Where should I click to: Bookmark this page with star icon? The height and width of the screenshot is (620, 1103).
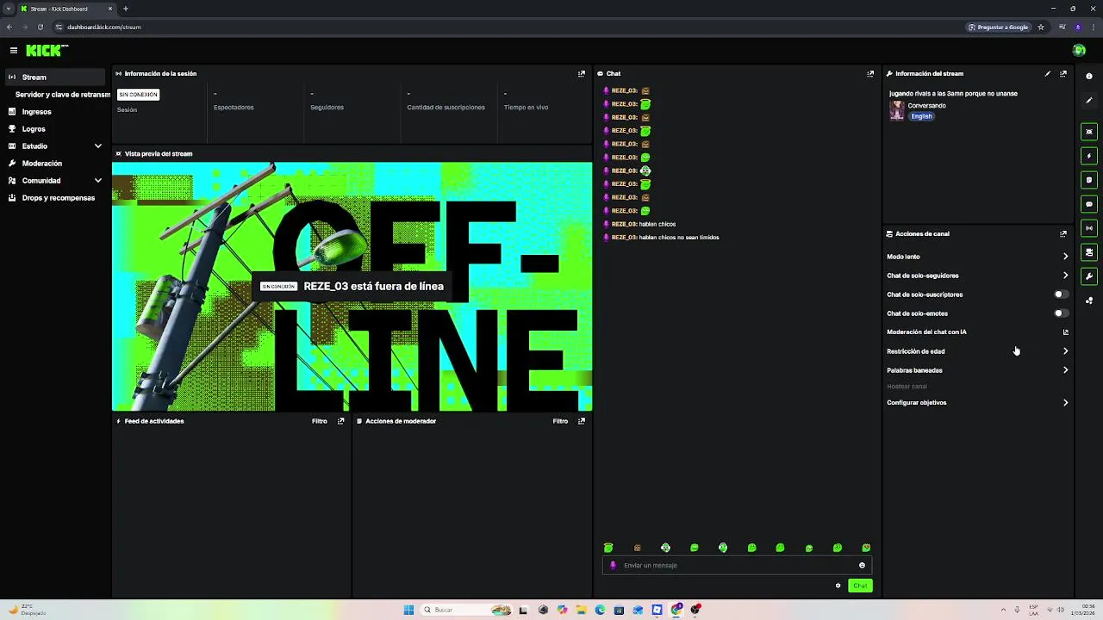pos(1041,27)
